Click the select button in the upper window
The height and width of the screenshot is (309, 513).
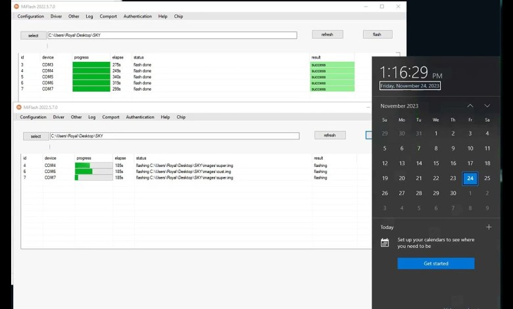pos(33,36)
